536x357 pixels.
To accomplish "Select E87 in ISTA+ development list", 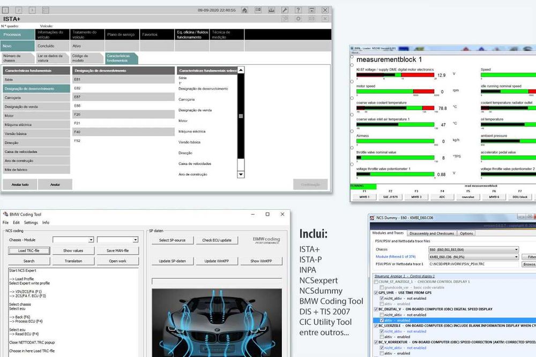I will (x=123, y=97).
